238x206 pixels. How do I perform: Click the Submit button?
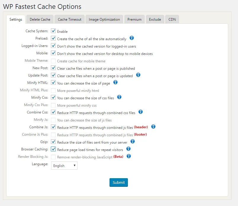tap(119, 182)
